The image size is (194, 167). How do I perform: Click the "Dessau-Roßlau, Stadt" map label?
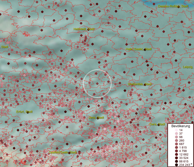pos(173,6)
